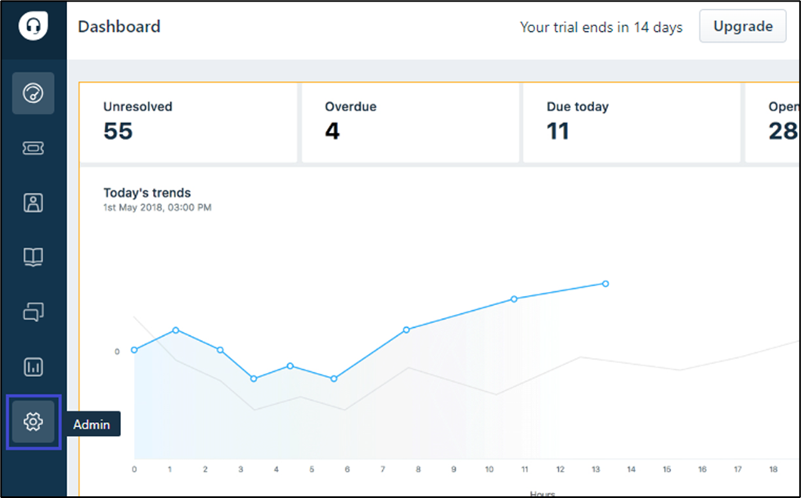Select the Dashboard gauge icon in sidebar

coord(34,93)
